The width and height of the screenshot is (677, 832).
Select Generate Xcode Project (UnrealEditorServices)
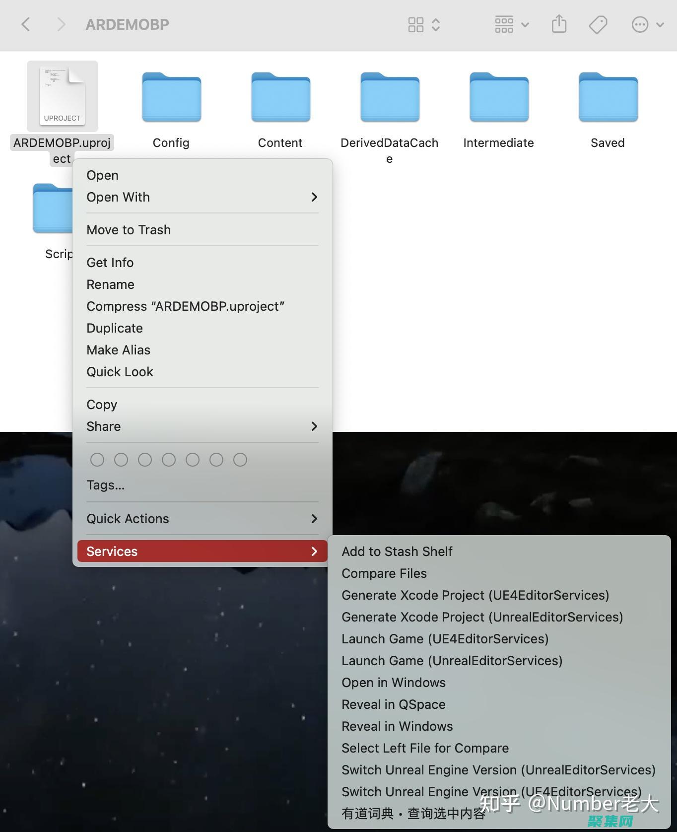(482, 617)
